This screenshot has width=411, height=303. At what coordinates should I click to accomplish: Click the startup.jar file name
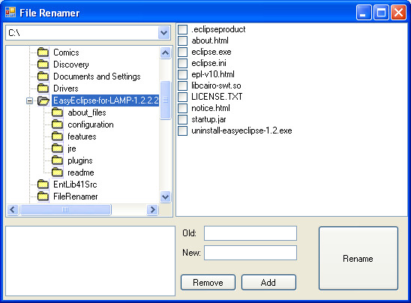208,119
